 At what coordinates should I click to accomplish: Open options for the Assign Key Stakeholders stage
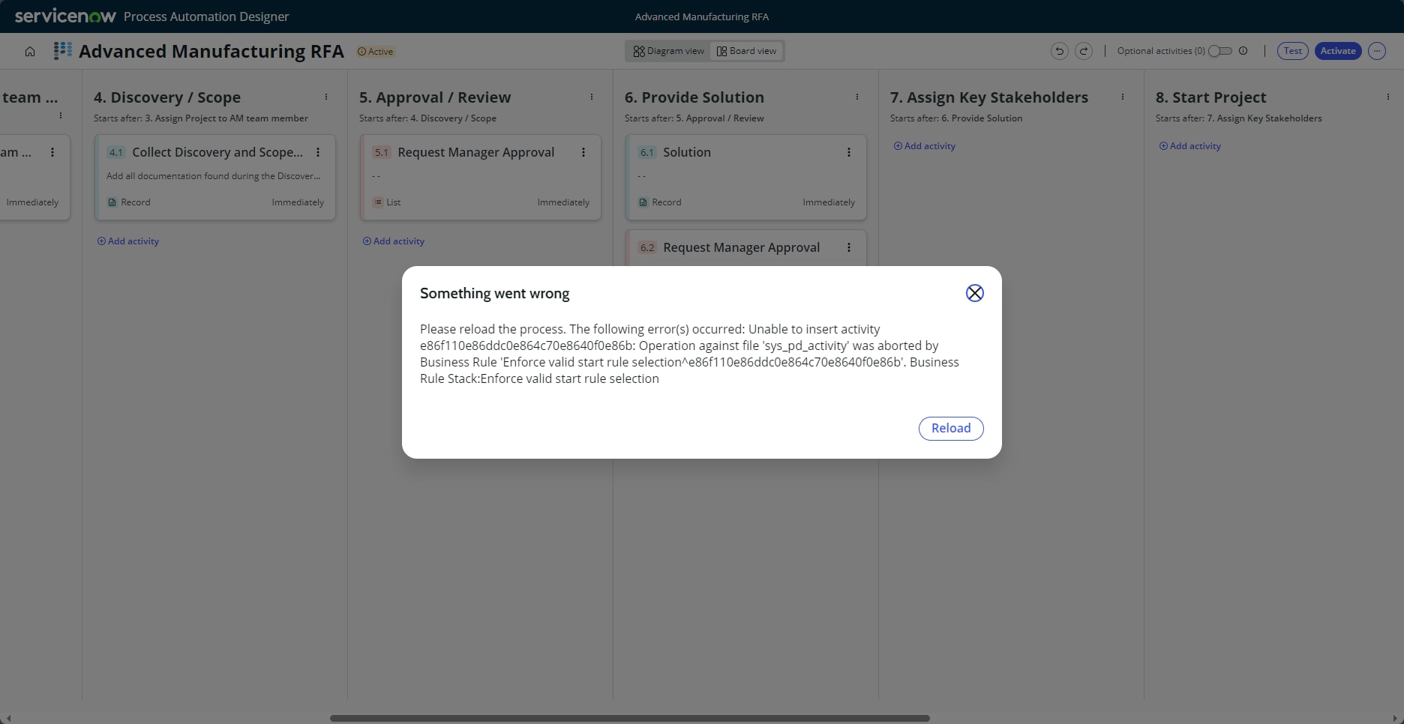point(1123,97)
